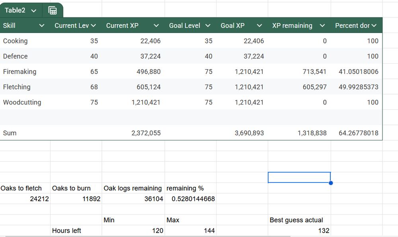Screen dimensions: 398x237
Task: Expand the Goal Level column dropdown
Action: click(x=208, y=25)
